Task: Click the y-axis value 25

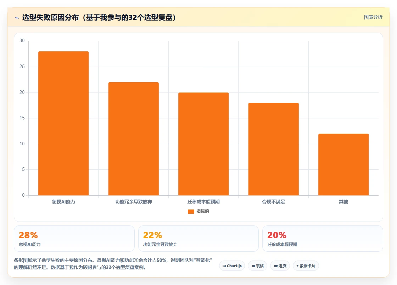Action: point(22,67)
